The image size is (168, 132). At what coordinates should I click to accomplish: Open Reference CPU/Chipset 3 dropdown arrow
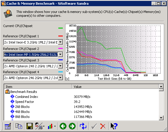[60, 66]
